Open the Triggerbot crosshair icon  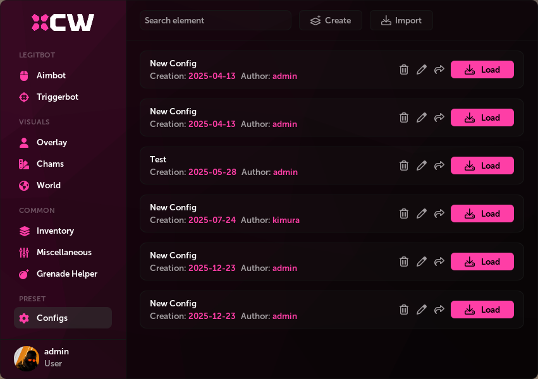pyautogui.click(x=23, y=97)
